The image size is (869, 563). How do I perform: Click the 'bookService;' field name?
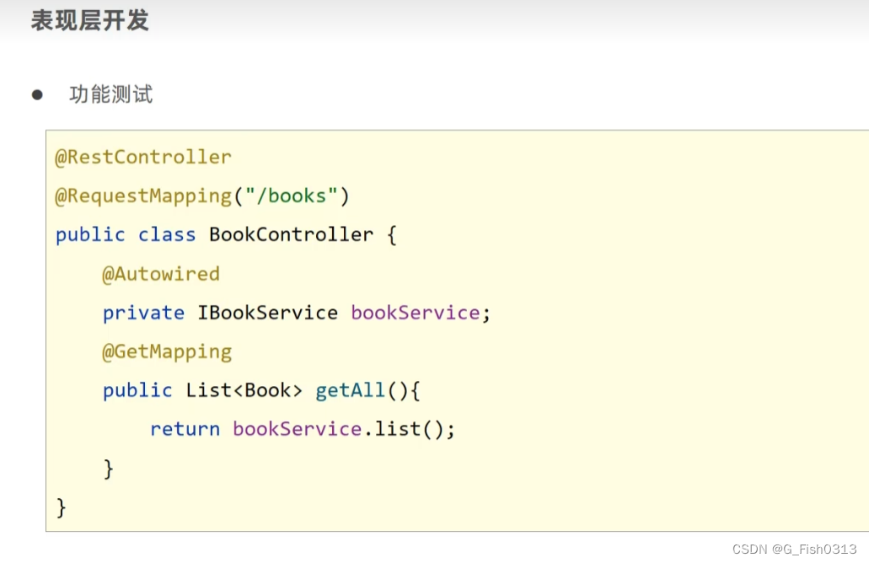(x=421, y=313)
